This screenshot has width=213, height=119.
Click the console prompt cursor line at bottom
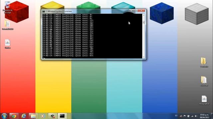point(44,58)
